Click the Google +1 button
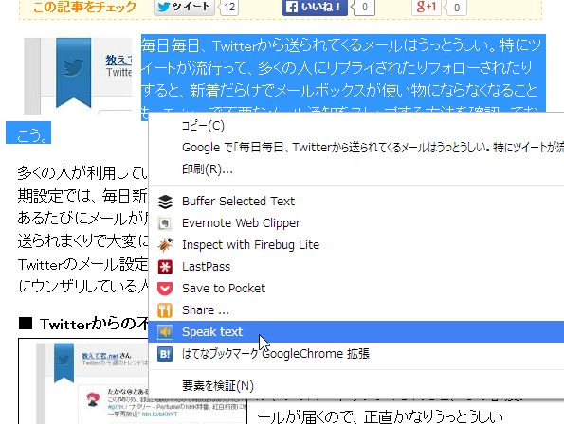The image size is (564, 424). [427, 7]
